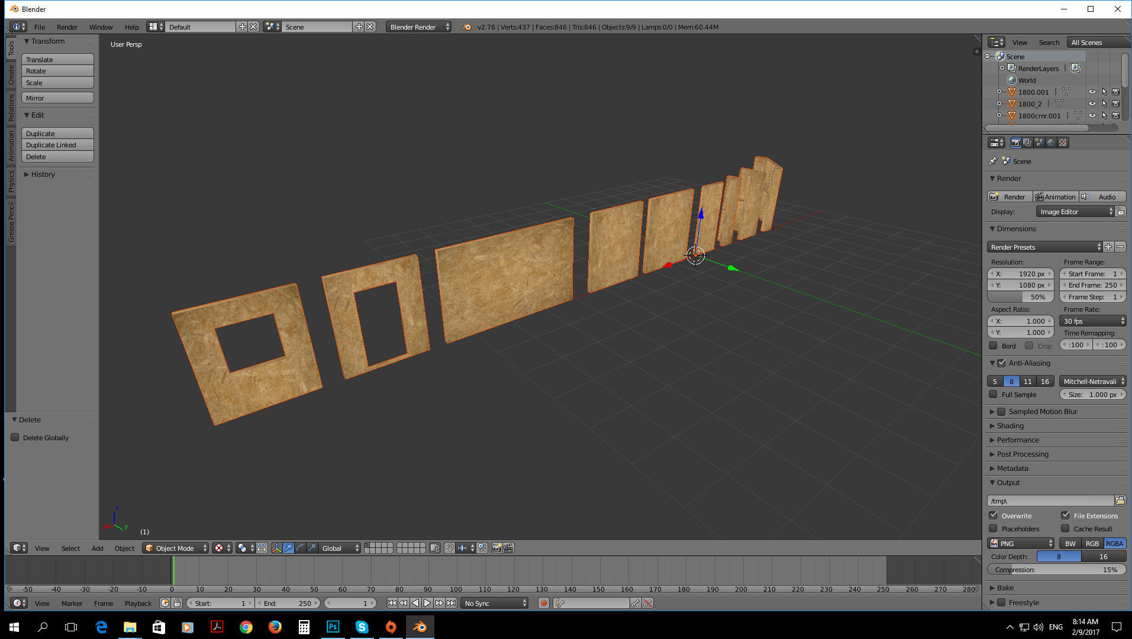Open the Object Mode dropdown
Viewport: 1132px width, 639px height.
point(176,548)
